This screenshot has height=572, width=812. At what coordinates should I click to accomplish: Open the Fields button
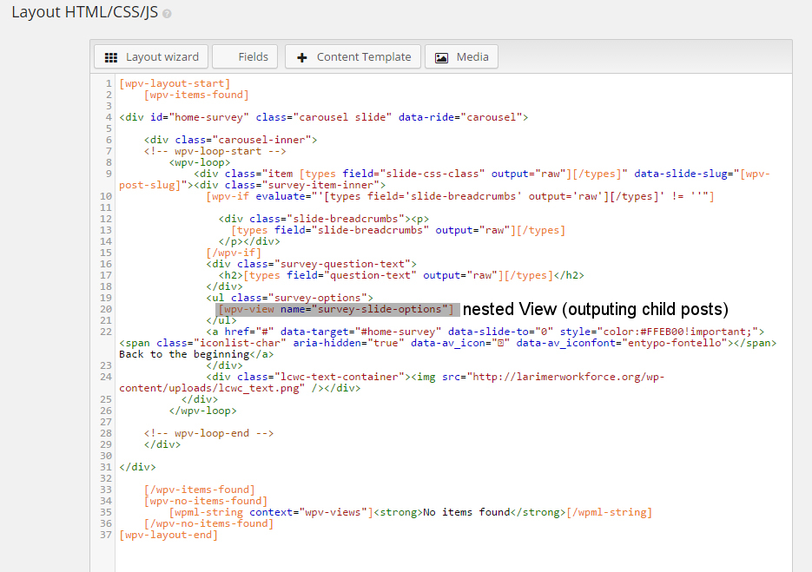[x=245, y=57]
